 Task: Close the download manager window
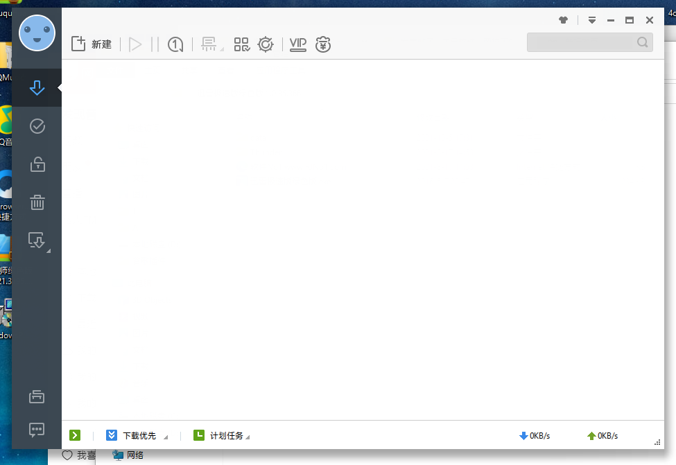[650, 20]
